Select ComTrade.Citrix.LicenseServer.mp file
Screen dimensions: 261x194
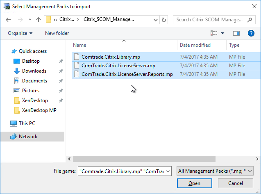[x=166, y=66]
